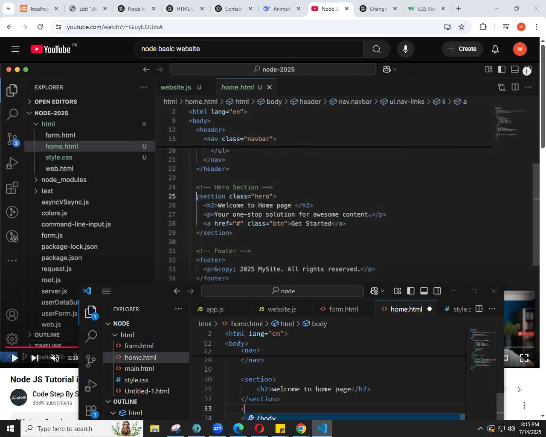Toggle bottom Panel in front VS Code

424,291
